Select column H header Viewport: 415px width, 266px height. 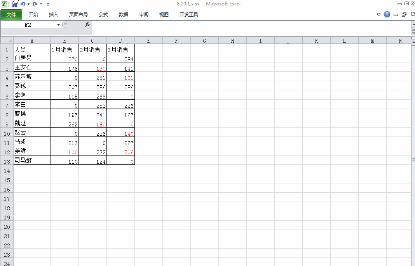point(232,40)
